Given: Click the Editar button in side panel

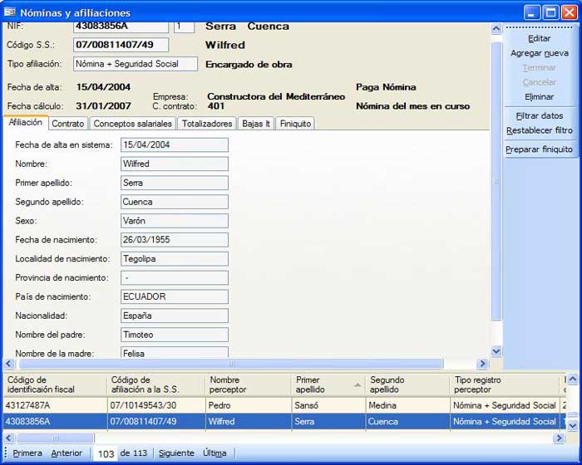Looking at the screenshot, I should pos(539,38).
